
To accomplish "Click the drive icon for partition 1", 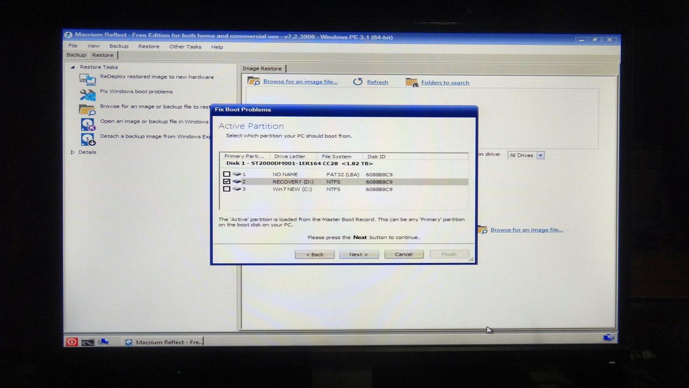I will 237,175.
